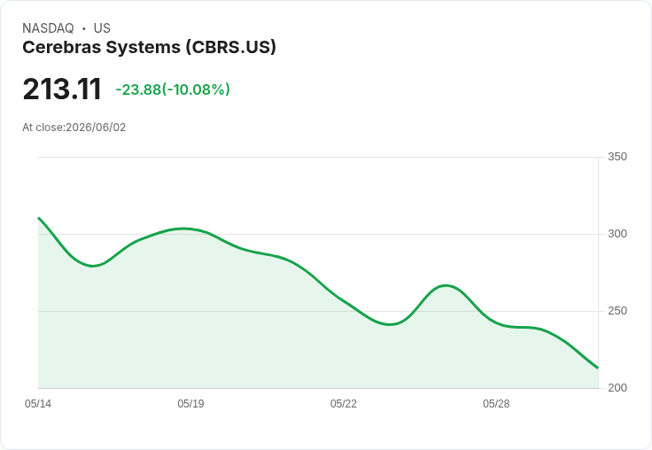Screen dimensions: 652x450
Task: Click the 05/28 date axis label
Action: (x=496, y=403)
